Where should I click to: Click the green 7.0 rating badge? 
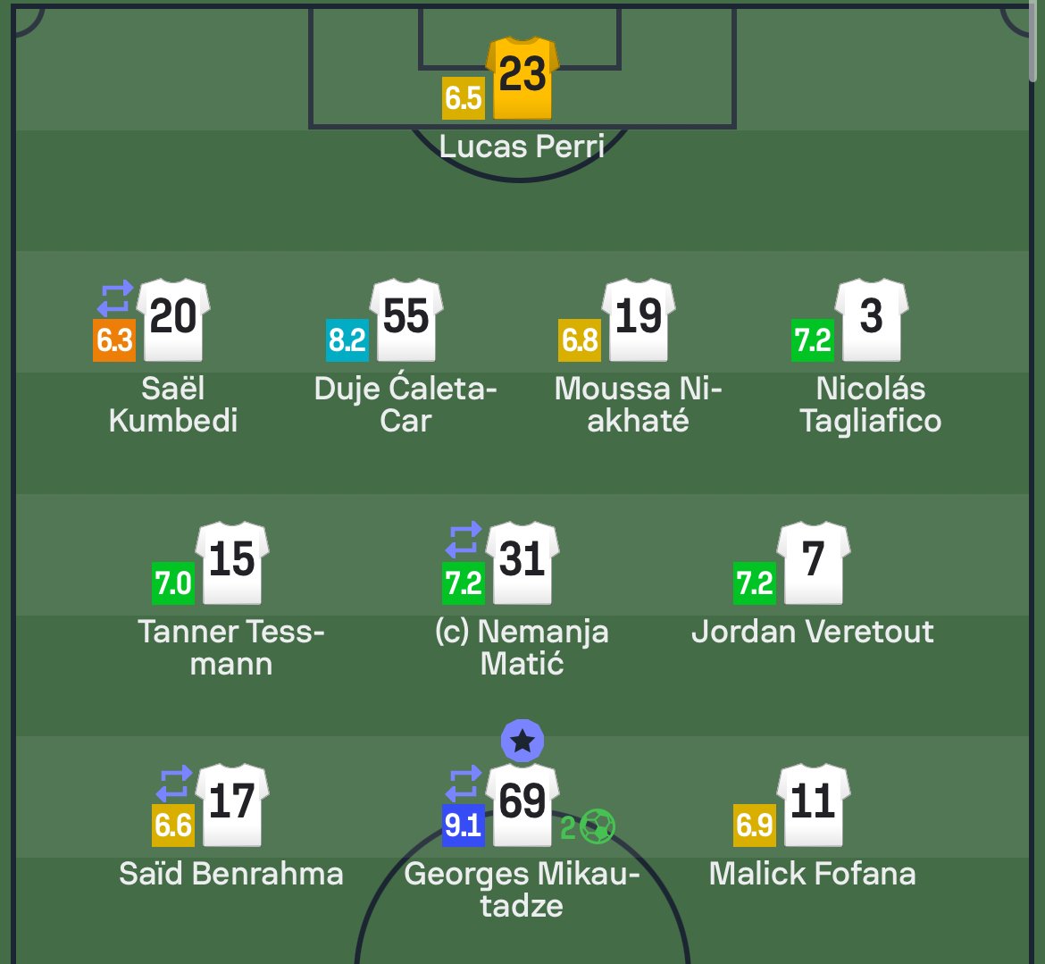pyautogui.click(x=173, y=583)
